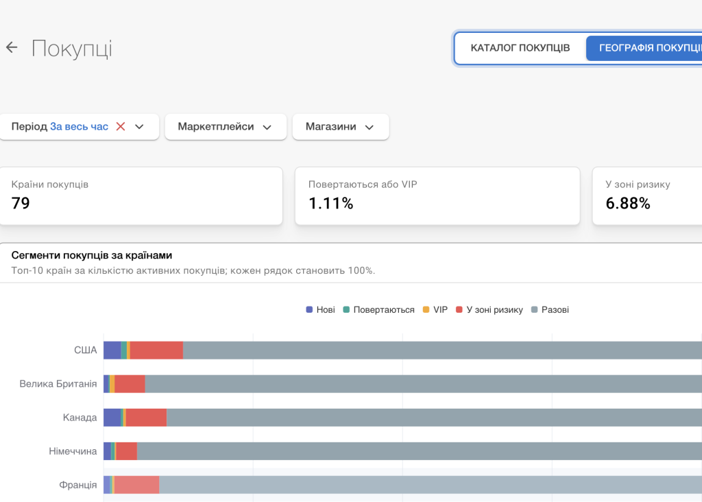Image resolution: width=702 pixels, height=502 pixels.
Task: Open the Магазини dropdown
Action: 341,127
